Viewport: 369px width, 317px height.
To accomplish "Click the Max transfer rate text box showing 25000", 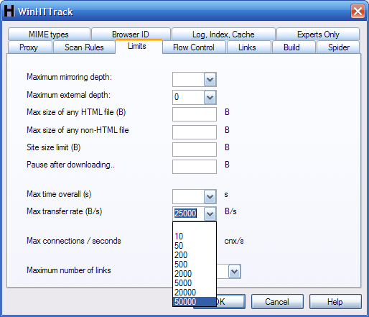I will [x=188, y=213].
